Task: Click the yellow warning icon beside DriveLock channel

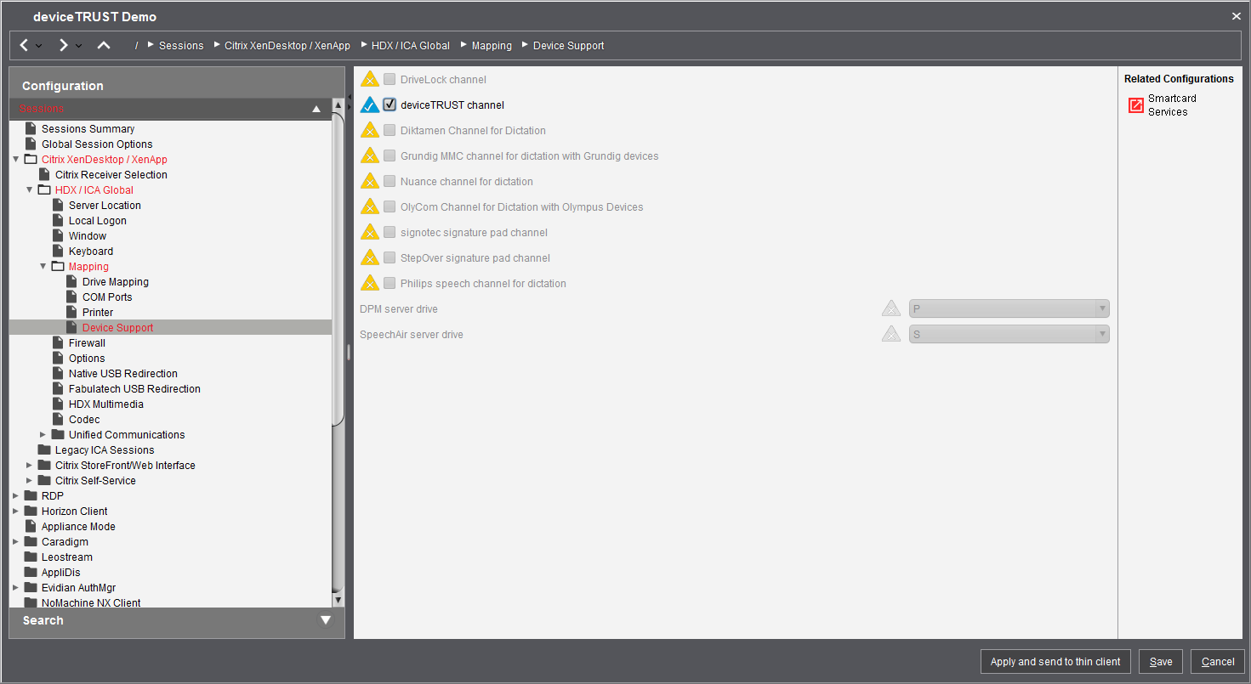Action: point(370,78)
